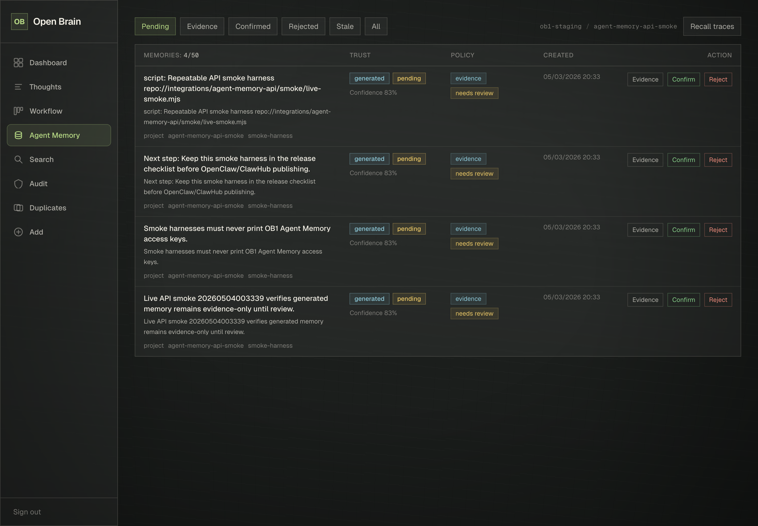Click the smoke-harness tag in the Next step row
Viewport: 758px width, 526px height.
click(270, 206)
